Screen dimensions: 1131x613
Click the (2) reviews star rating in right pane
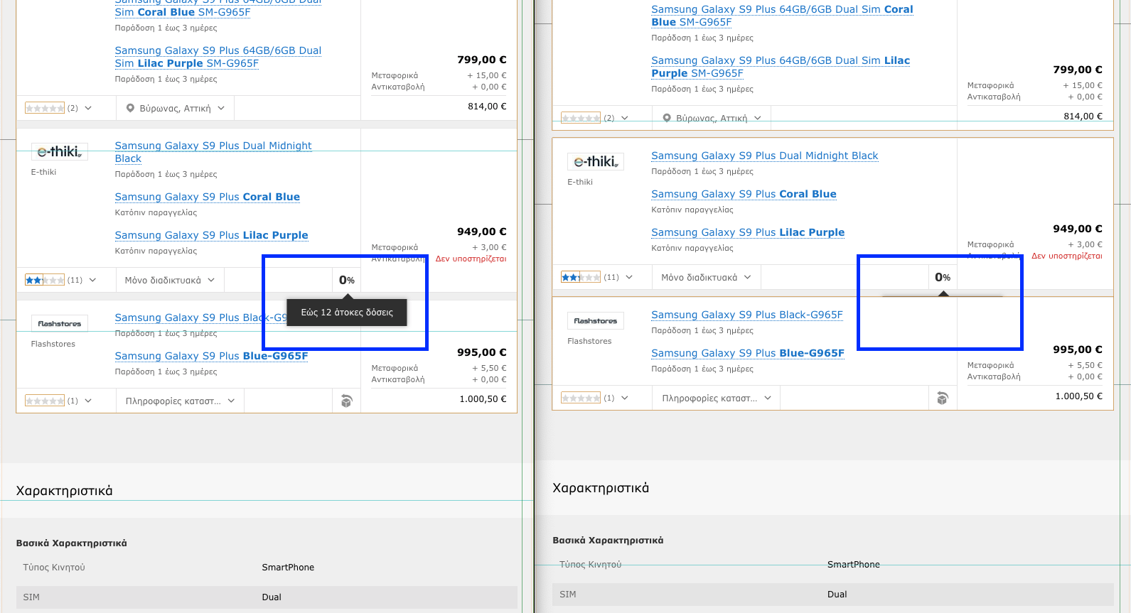coord(581,118)
